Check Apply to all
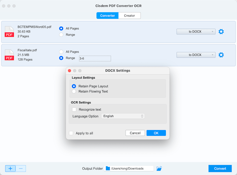This screenshot has height=175, width=237. click(71, 133)
